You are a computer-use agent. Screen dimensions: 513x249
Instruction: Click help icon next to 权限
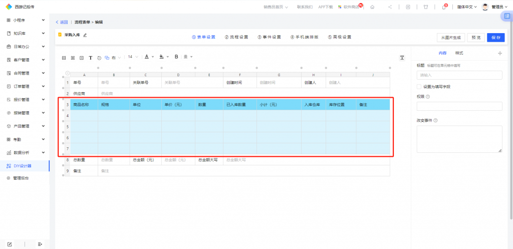428,97
